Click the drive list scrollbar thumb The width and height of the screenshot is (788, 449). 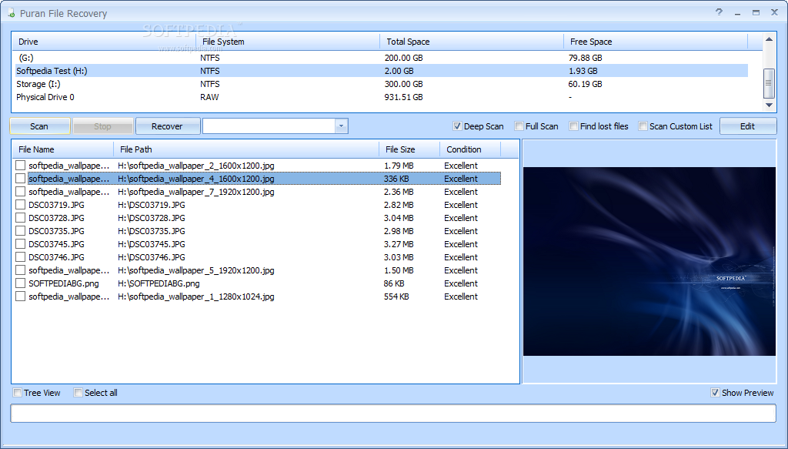769,83
